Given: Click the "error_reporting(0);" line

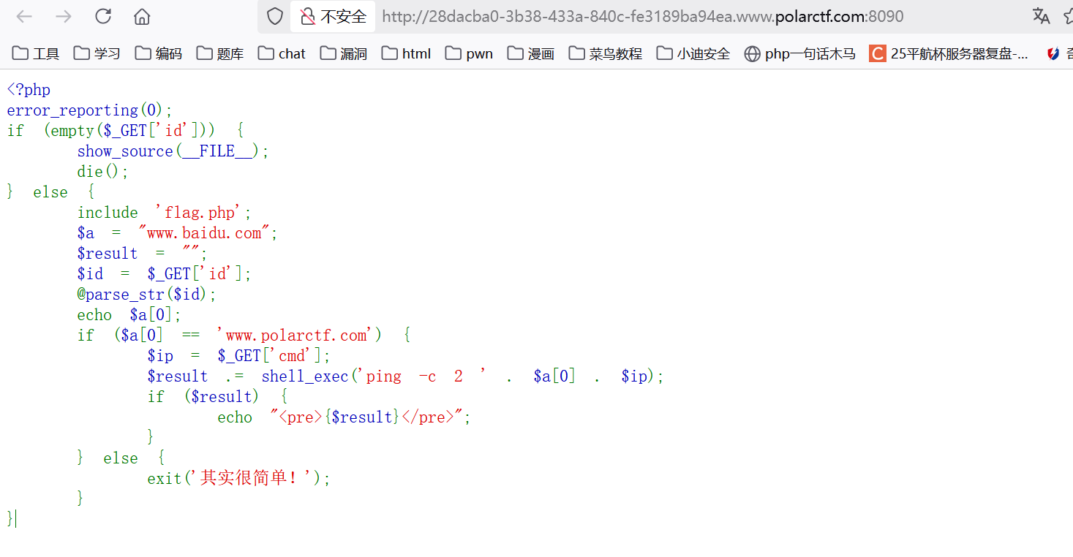Looking at the screenshot, I should pos(90,110).
